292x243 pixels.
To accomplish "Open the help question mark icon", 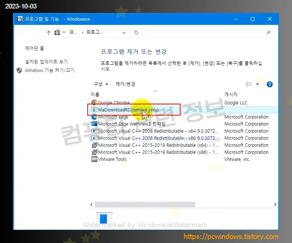I will pos(269,84).
